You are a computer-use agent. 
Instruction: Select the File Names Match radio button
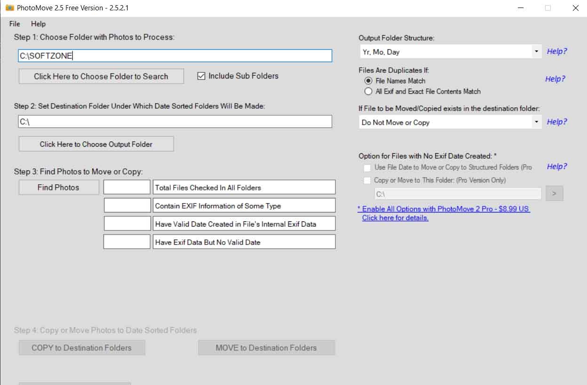pyautogui.click(x=368, y=81)
